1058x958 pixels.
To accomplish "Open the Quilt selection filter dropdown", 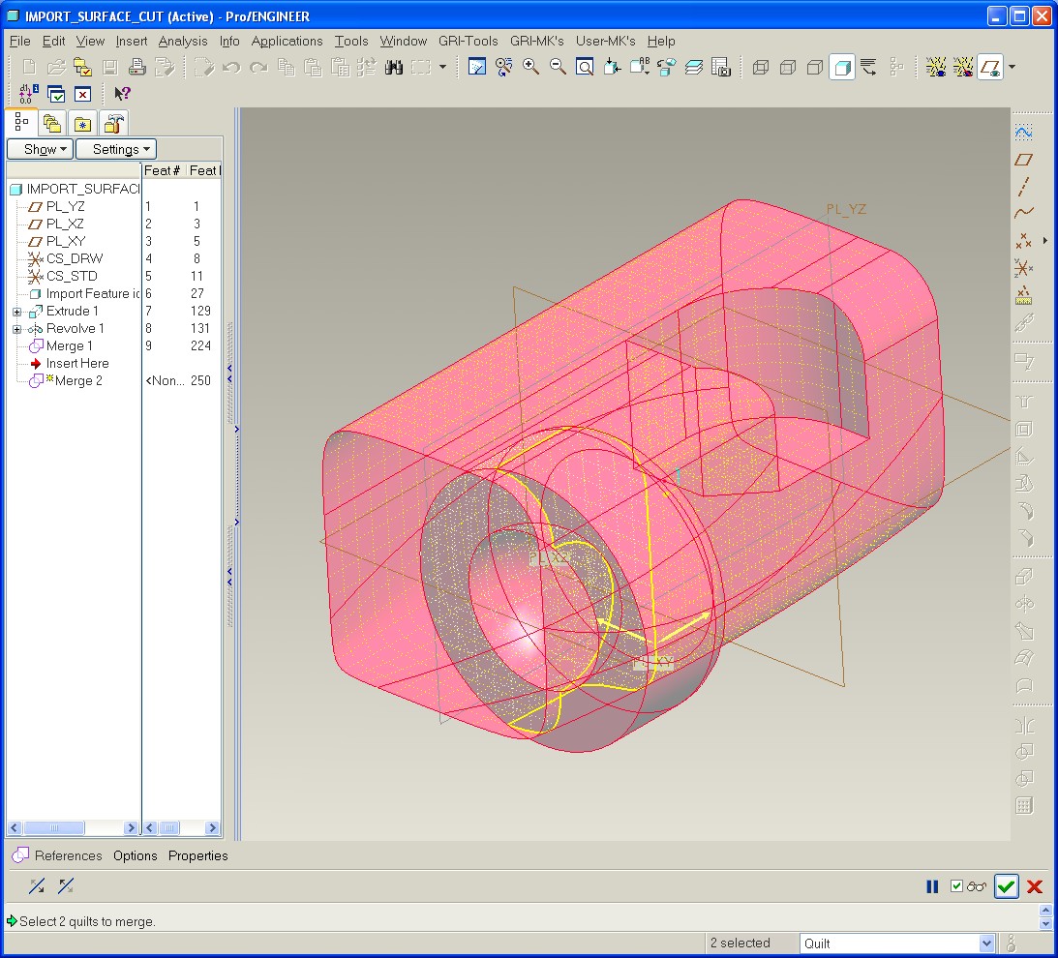I will [x=985, y=943].
